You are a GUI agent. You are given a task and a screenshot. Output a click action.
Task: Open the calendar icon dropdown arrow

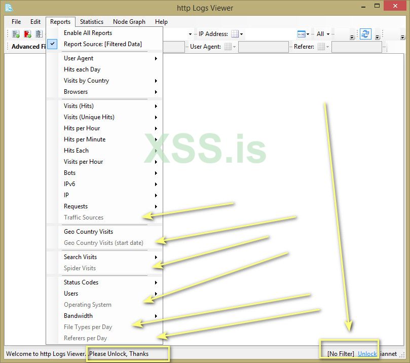[x=308, y=34]
